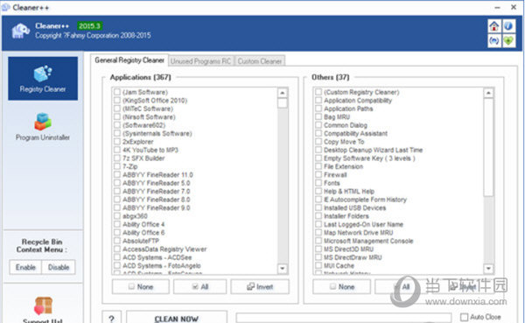Click the 2015.3 version badge

(x=89, y=26)
